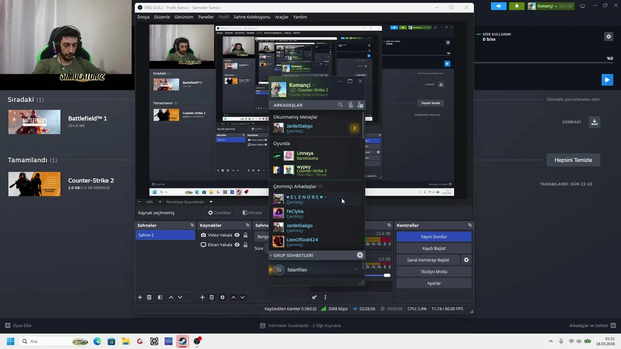This screenshot has width=621, height=349.
Task: Click Kaydı Başlat to start recording
Action: (x=434, y=248)
